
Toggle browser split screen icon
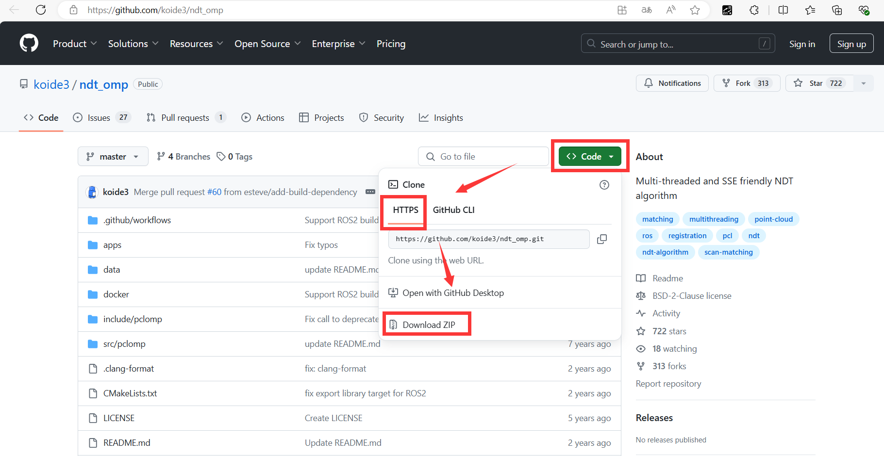[x=783, y=10]
